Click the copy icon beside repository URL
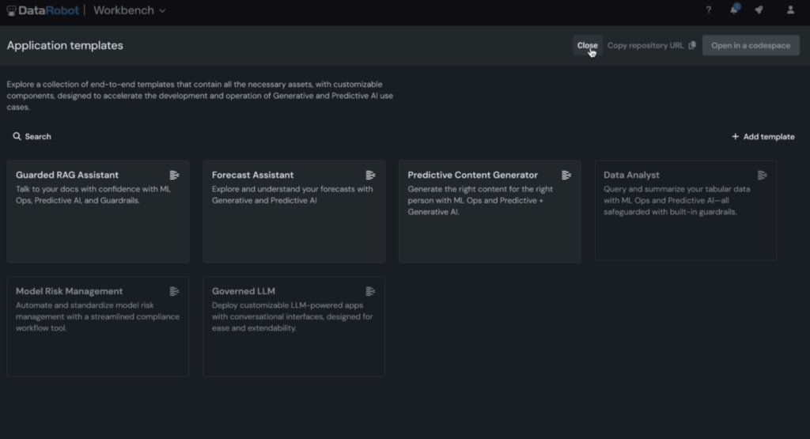This screenshot has height=439, width=810. tap(692, 45)
